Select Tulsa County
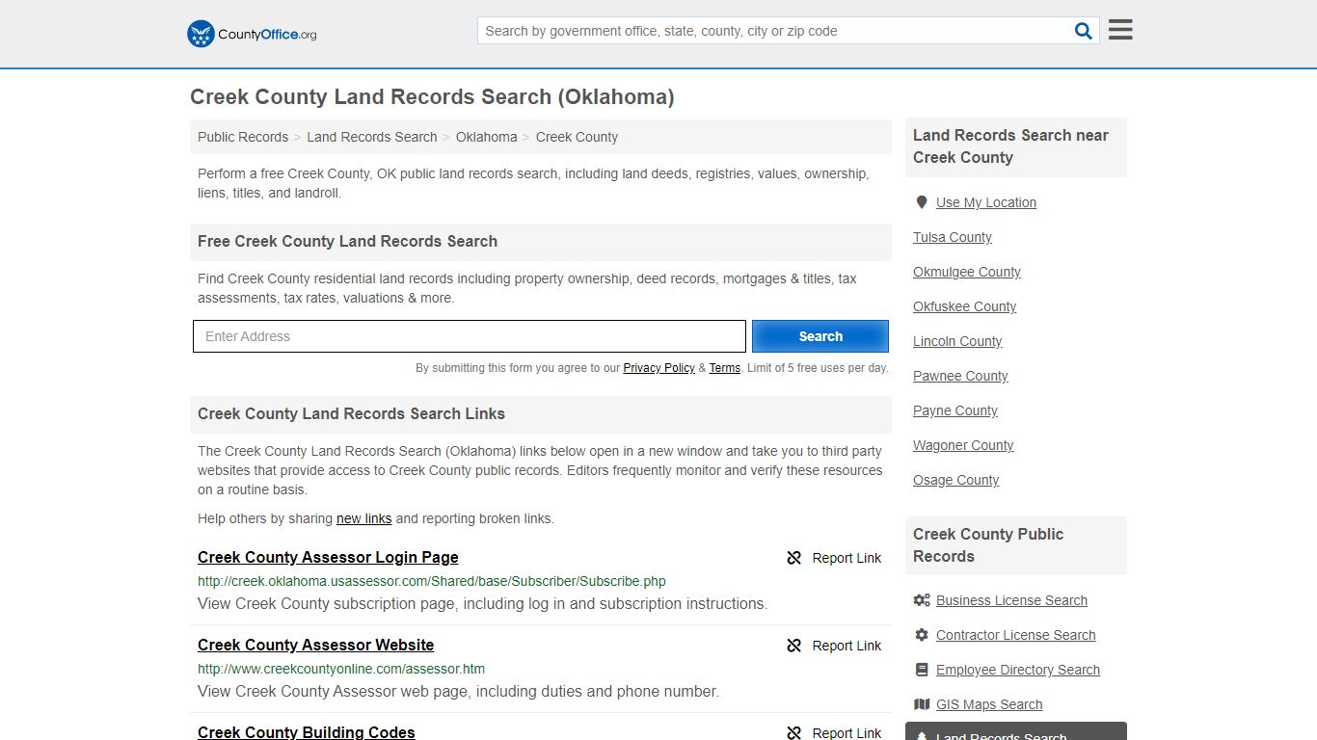Image resolution: width=1317 pixels, height=740 pixels. (953, 237)
